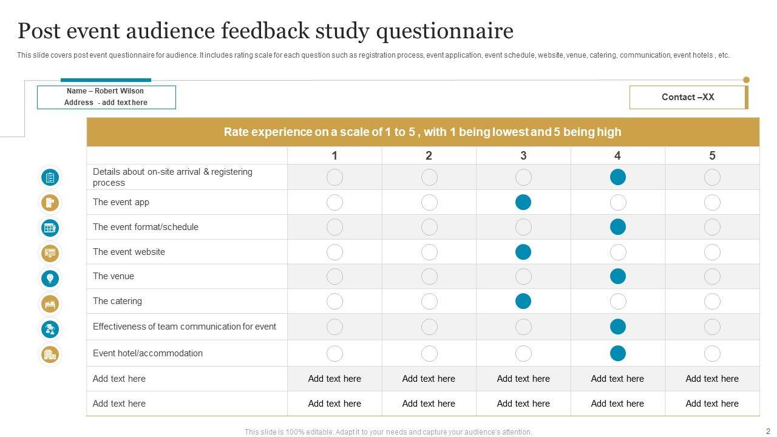Click the building icon for Event hotel/accommodation

tap(50, 354)
